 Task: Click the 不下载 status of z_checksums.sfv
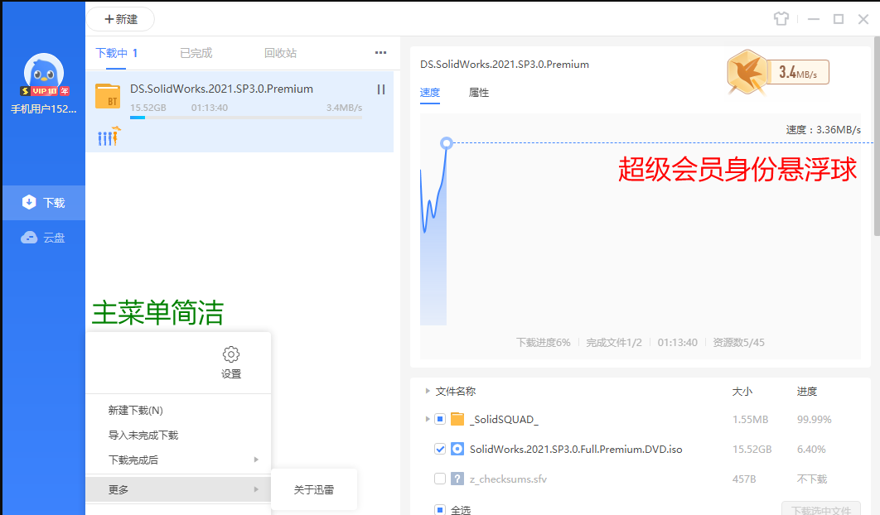click(x=811, y=479)
